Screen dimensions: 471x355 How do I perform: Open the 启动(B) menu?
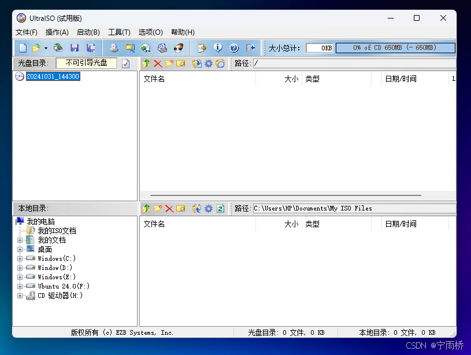pyautogui.click(x=88, y=32)
